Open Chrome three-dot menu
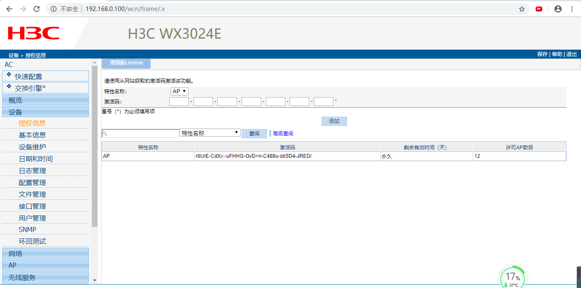 coord(572,9)
